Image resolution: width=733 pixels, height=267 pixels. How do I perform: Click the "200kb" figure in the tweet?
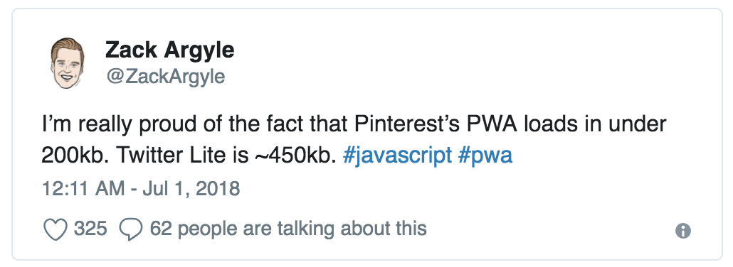[x=75, y=156]
